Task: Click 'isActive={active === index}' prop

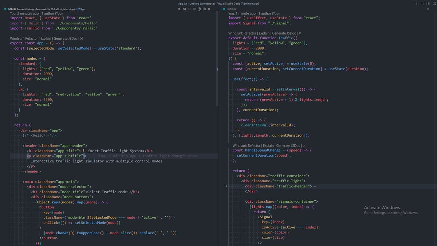Action: pyautogui.click(x=290, y=227)
